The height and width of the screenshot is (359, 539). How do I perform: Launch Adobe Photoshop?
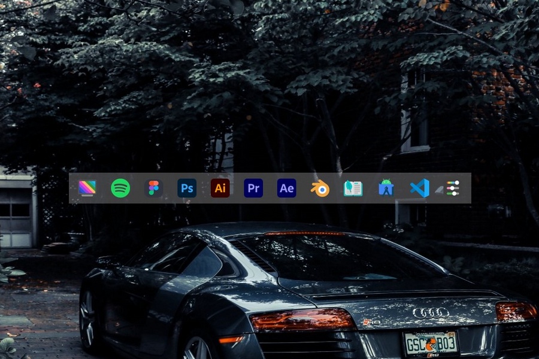click(x=187, y=188)
